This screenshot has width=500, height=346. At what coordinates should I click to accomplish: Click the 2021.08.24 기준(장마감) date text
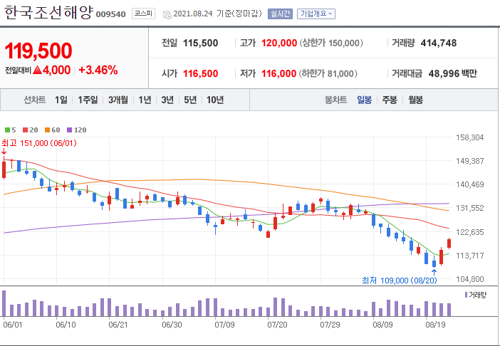[x=217, y=14]
